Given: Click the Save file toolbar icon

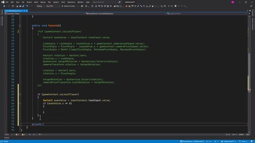Looking at the screenshot, I should (x=20, y=6).
